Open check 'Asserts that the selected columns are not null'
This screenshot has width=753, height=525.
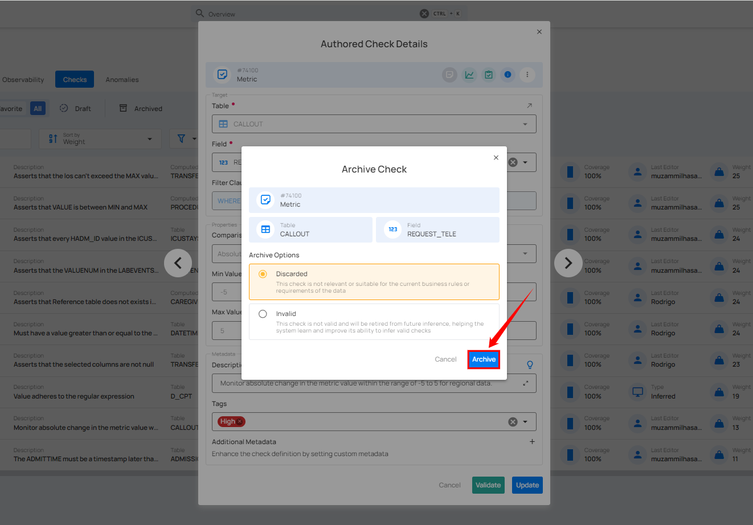point(84,364)
